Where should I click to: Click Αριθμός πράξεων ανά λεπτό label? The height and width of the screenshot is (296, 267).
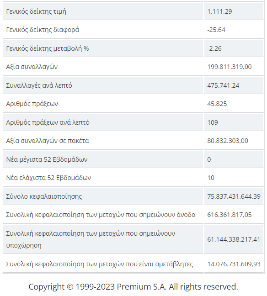[48, 122]
